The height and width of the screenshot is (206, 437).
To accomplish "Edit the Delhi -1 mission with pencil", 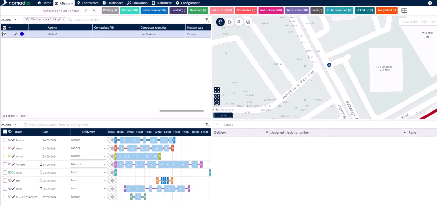I will point(16,34).
